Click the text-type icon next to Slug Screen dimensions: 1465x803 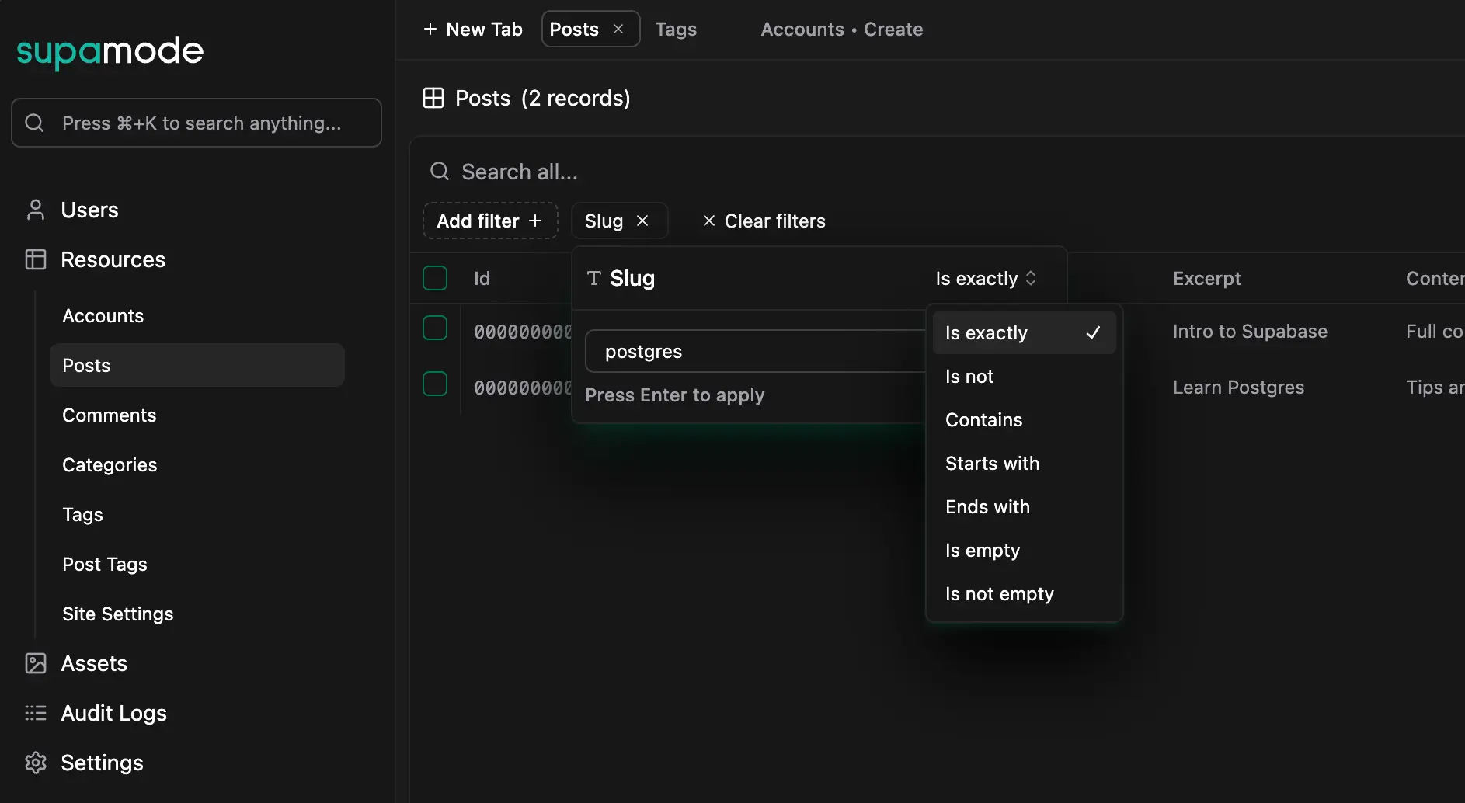point(593,278)
